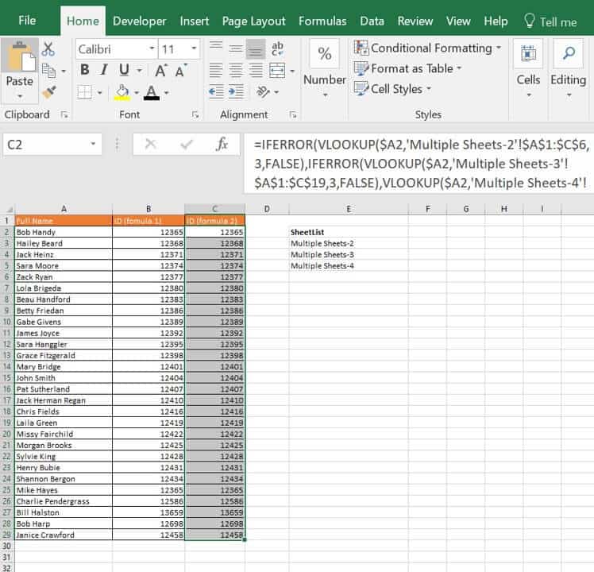Open the Page Layout tab

(253, 21)
